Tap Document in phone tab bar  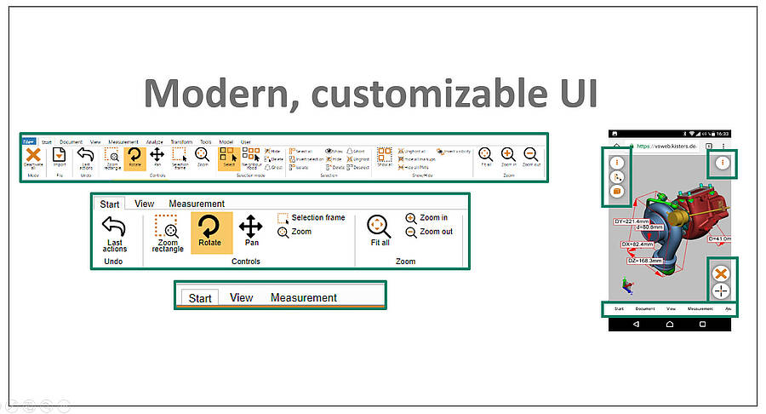click(x=645, y=309)
